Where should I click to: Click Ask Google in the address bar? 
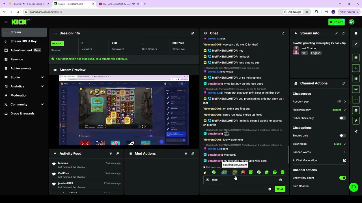tap(293, 12)
